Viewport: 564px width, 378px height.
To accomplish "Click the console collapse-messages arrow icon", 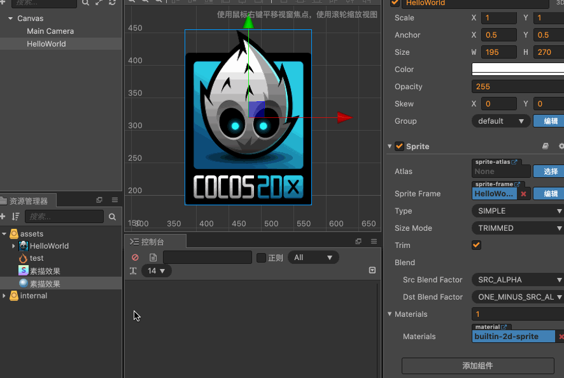I will pos(372,270).
